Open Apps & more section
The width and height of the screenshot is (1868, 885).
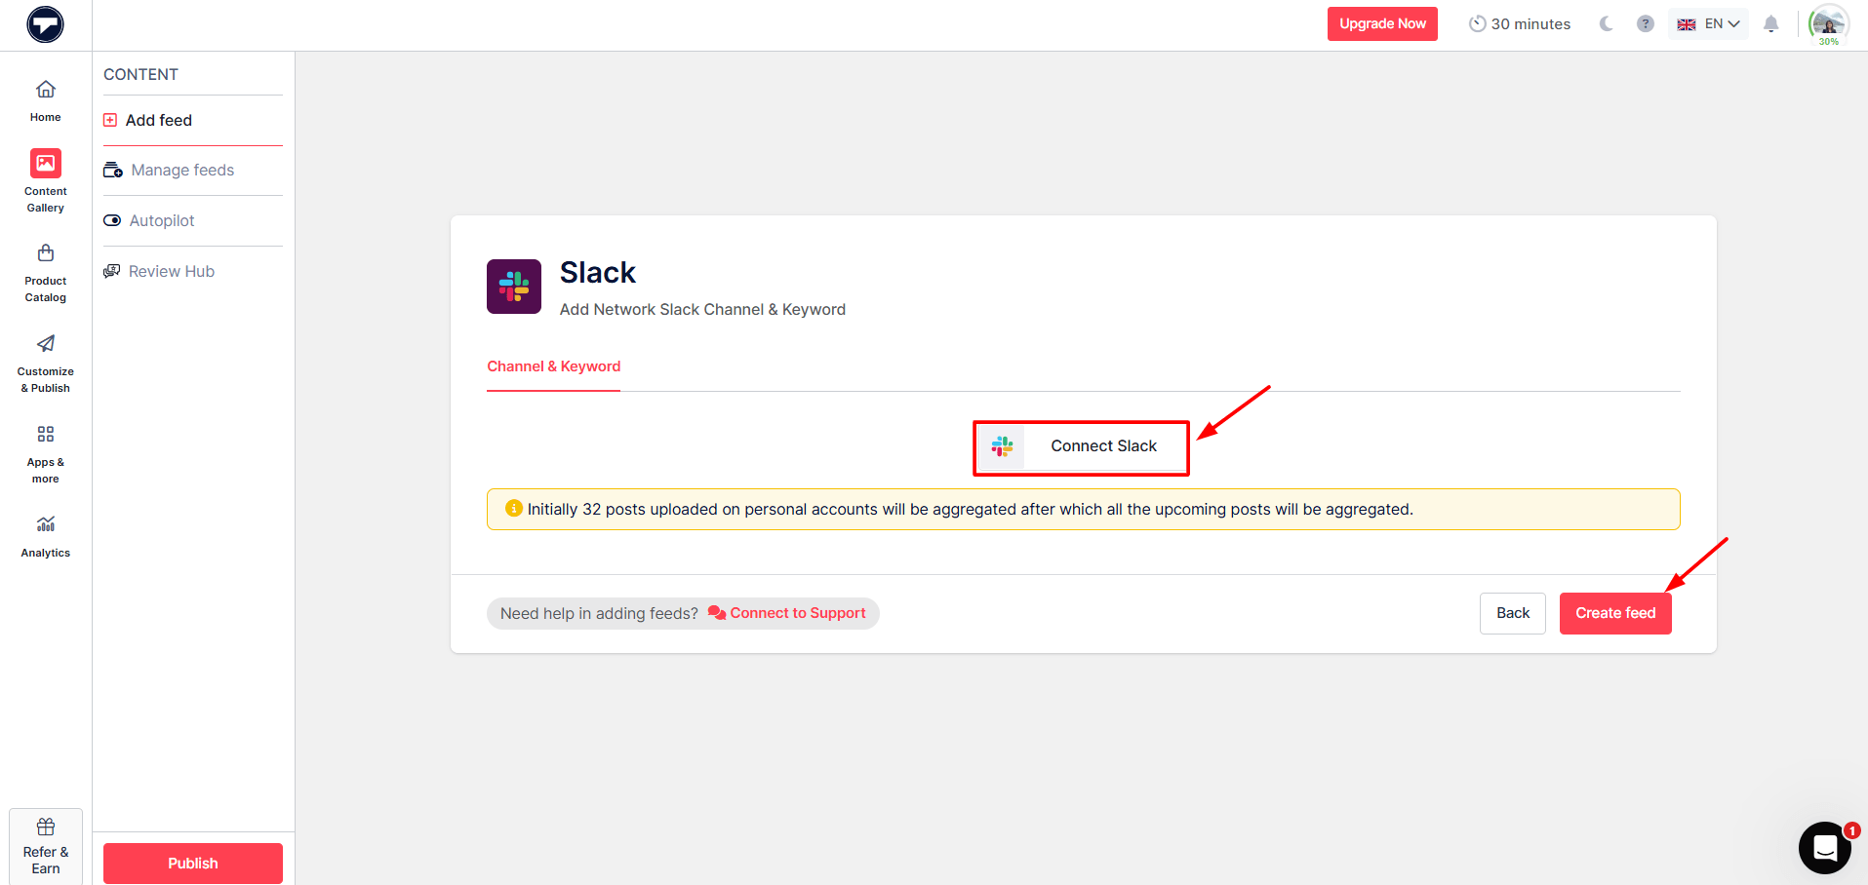45,455
